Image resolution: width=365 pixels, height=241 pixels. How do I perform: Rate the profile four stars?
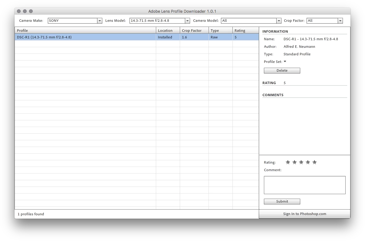[x=308, y=162]
